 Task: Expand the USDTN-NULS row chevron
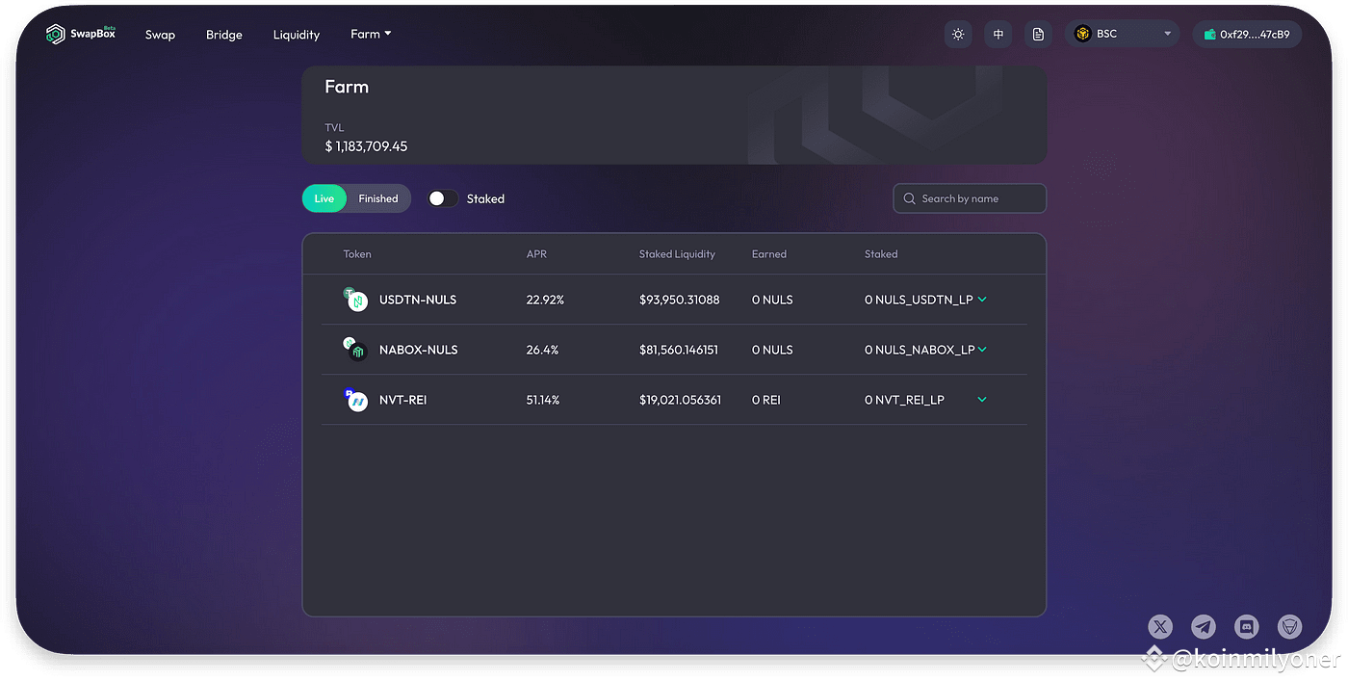pos(982,300)
